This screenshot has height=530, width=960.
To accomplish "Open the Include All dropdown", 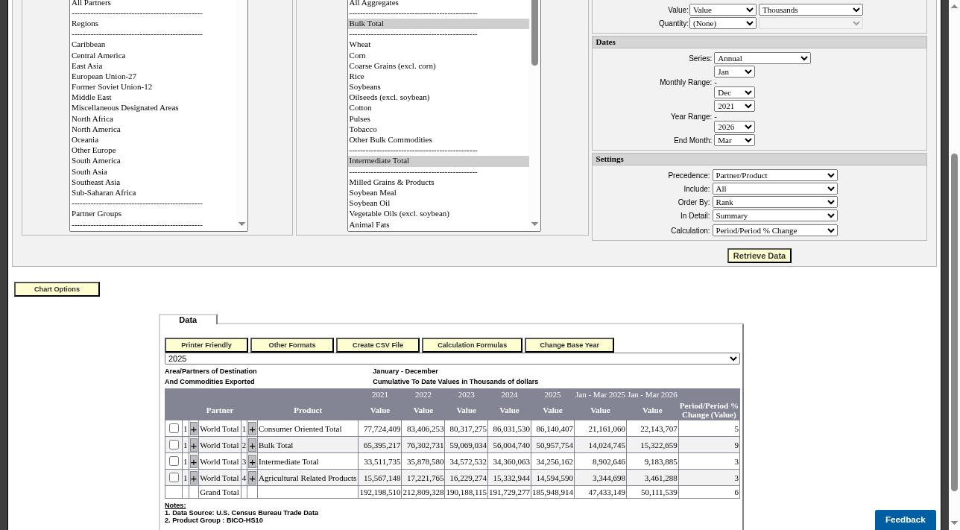I will [x=775, y=189].
